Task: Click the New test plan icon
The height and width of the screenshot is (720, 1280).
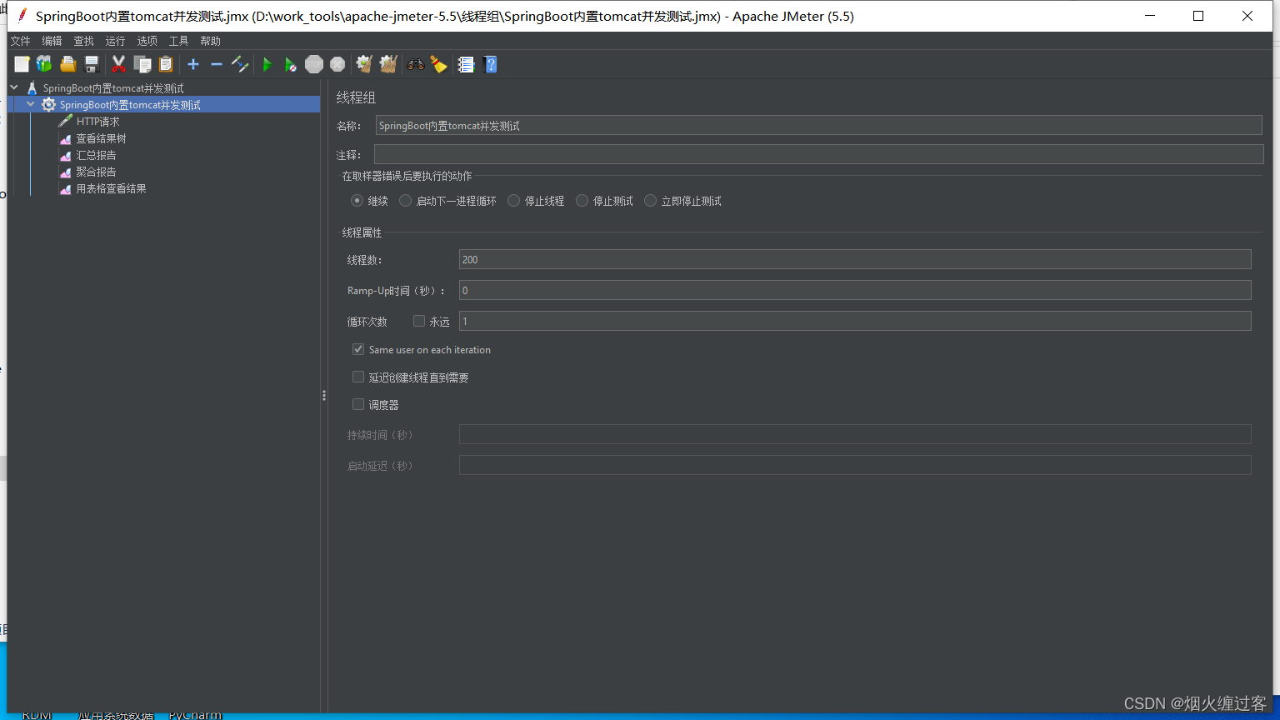Action: [x=22, y=64]
